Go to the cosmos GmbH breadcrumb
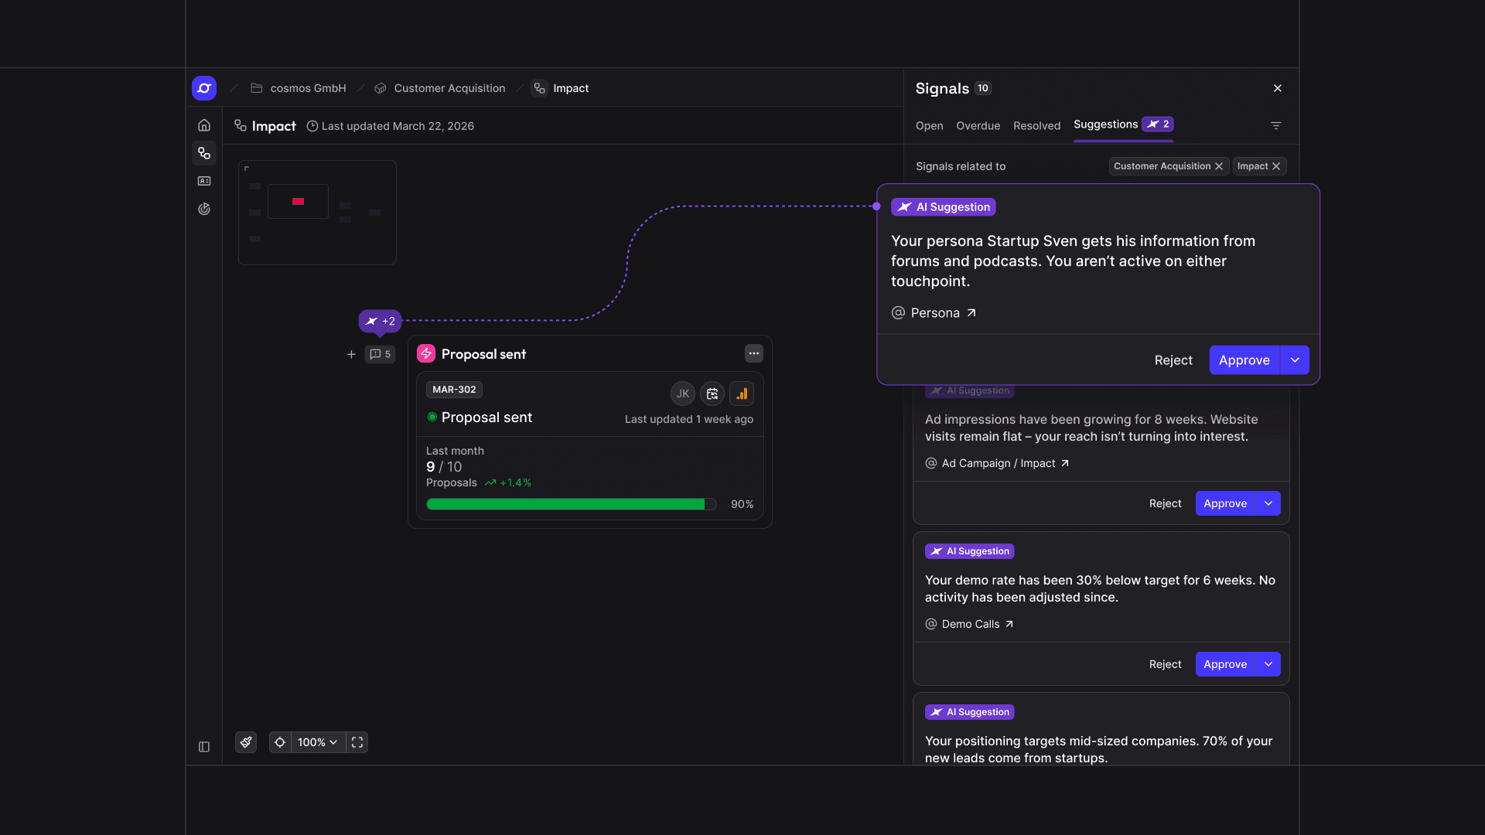The width and height of the screenshot is (1485, 835). pos(299,88)
